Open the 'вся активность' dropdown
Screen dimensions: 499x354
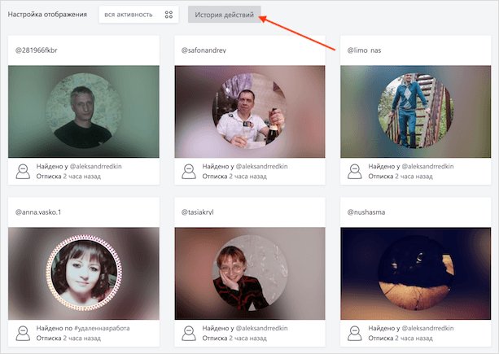[x=138, y=15]
